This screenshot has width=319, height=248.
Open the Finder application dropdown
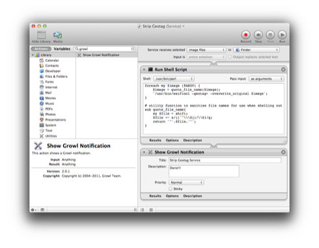point(257,50)
